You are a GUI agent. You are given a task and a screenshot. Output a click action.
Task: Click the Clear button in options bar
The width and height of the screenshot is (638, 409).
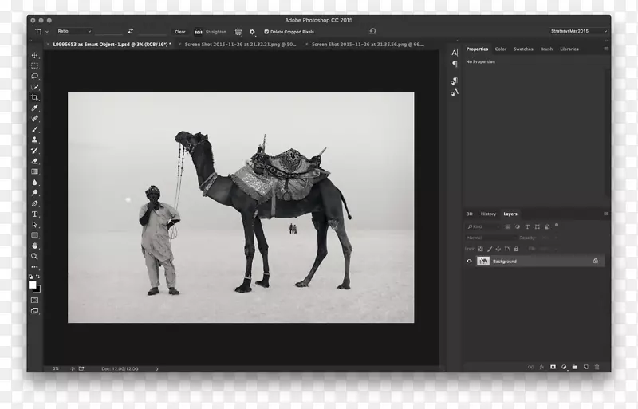pos(180,32)
